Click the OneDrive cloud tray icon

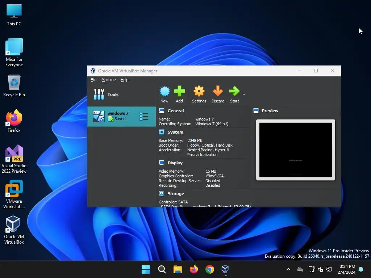coord(300,269)
